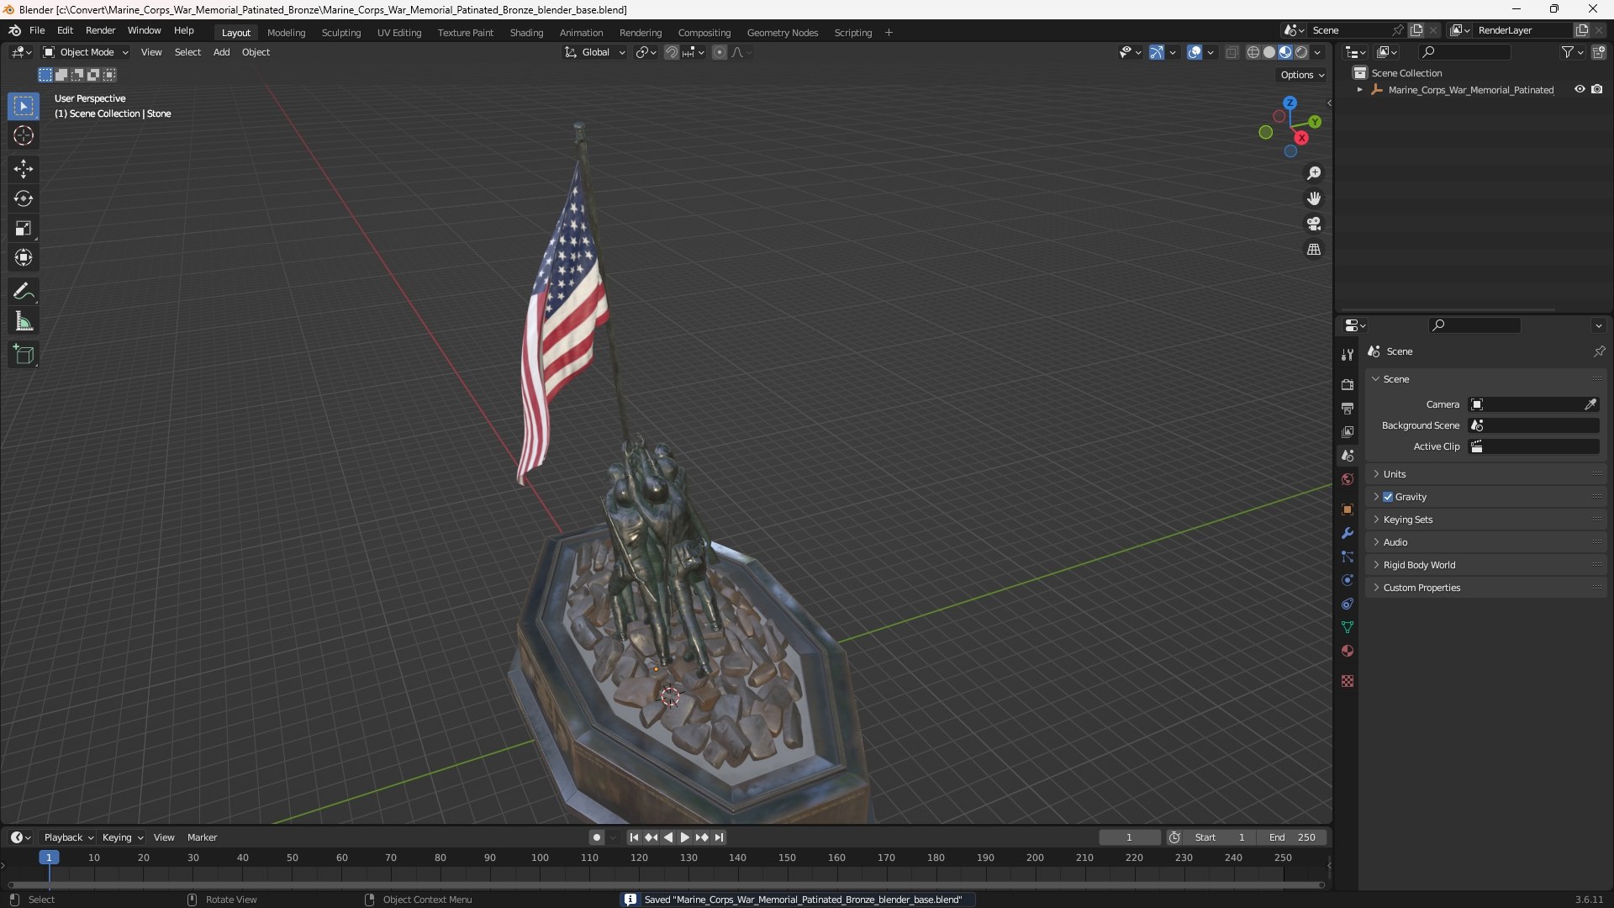This screenshot has height=908, width=1614.
Task: Expand the Audio panel
Action: pyautogui.click(x=1485, y=542)
